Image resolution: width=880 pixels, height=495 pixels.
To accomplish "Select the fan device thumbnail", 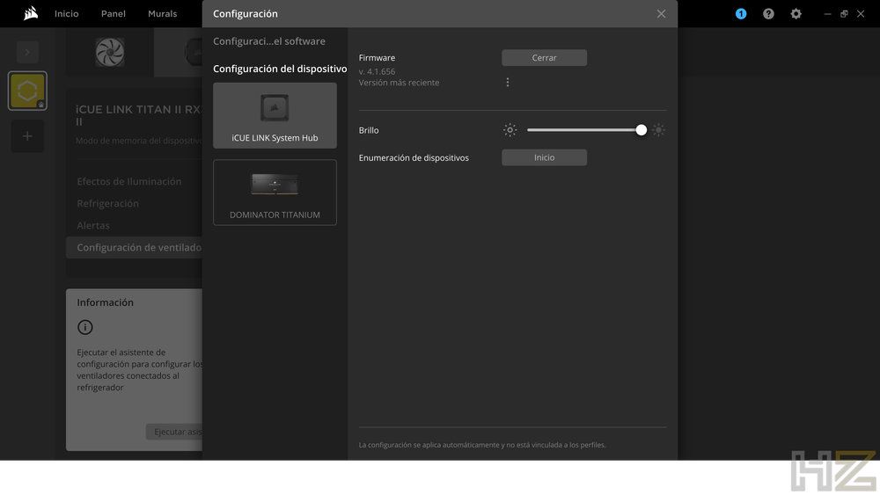I will (x=110, y=52).
